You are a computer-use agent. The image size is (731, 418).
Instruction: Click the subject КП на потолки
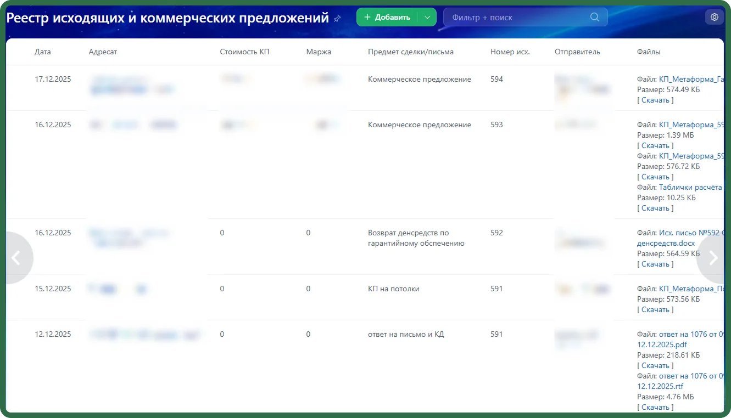(x=394, y=289)
